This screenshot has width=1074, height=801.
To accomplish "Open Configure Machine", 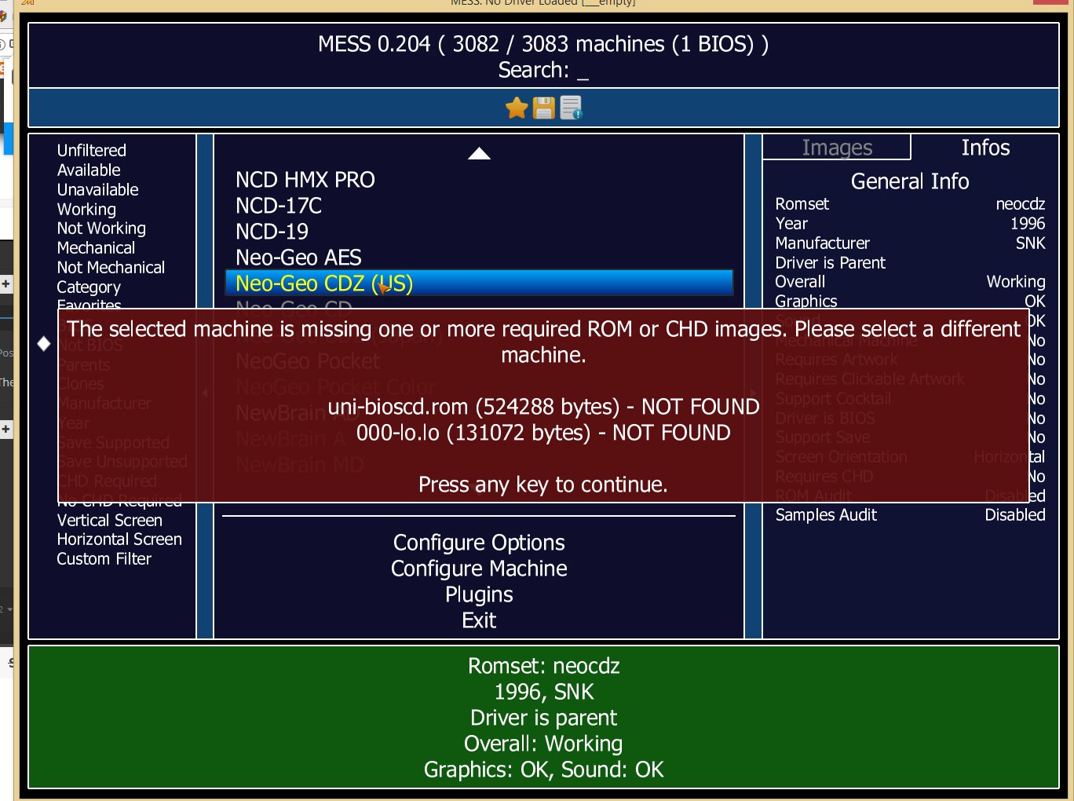I will point(479,569).
